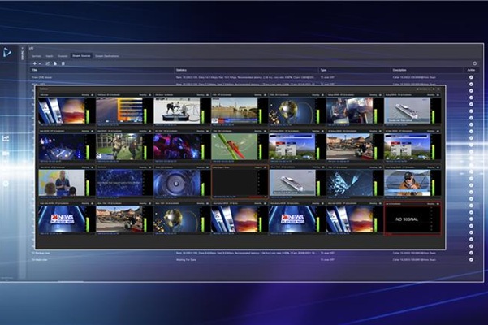Open the layout selector in the multiviewer title bar
The height and width of the screenshot is (325, 488).
pyautogui.click(x=423, y=89)
